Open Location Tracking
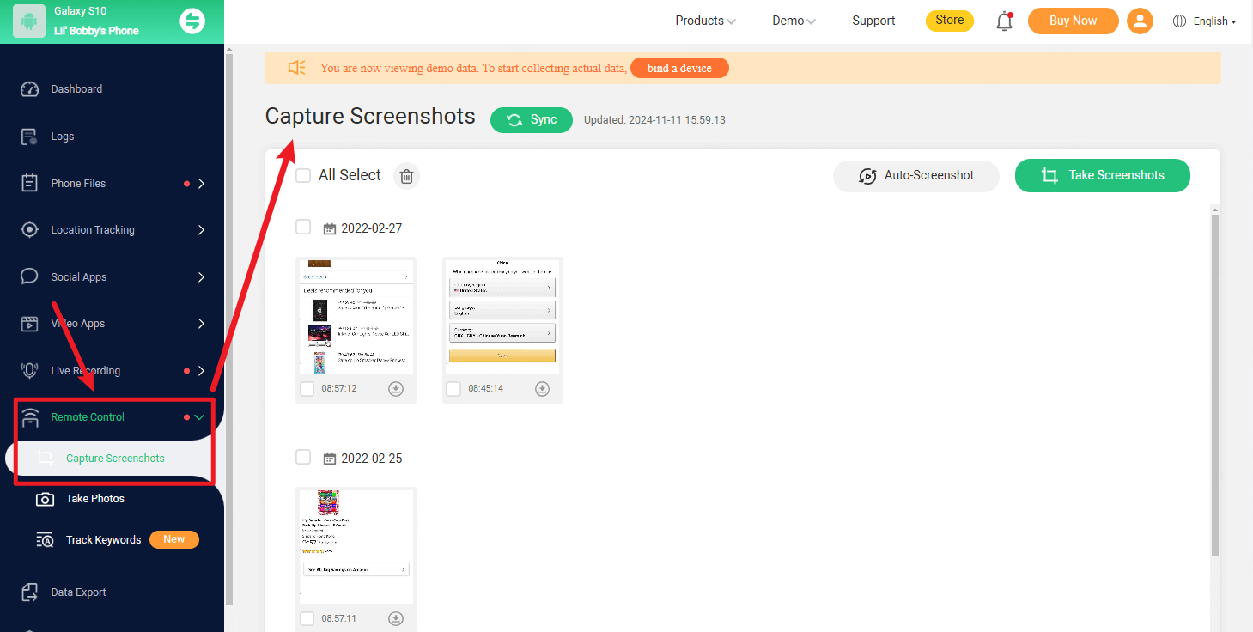The height and width of the screenshot is (632, 1253). tap(93, 229)
